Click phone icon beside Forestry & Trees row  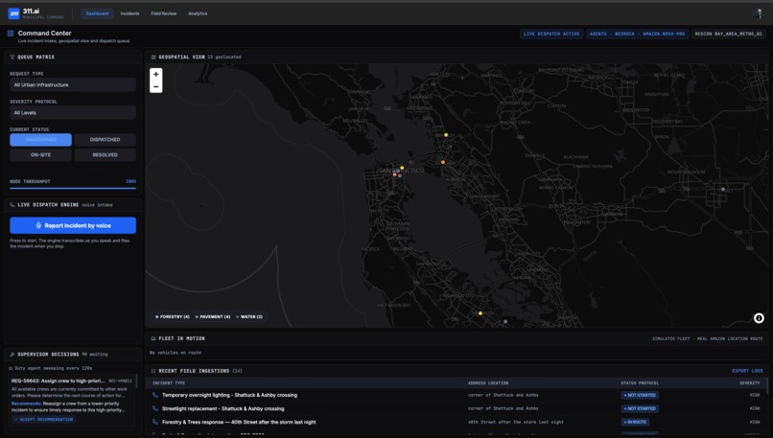point(155,423)
